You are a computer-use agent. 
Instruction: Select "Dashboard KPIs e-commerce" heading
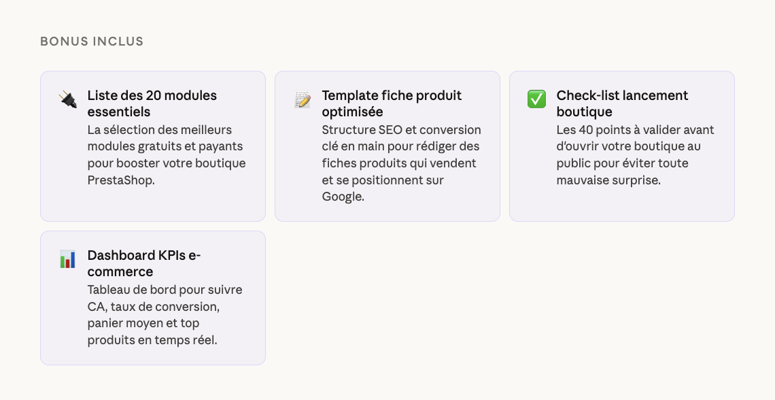pos(144,263)
